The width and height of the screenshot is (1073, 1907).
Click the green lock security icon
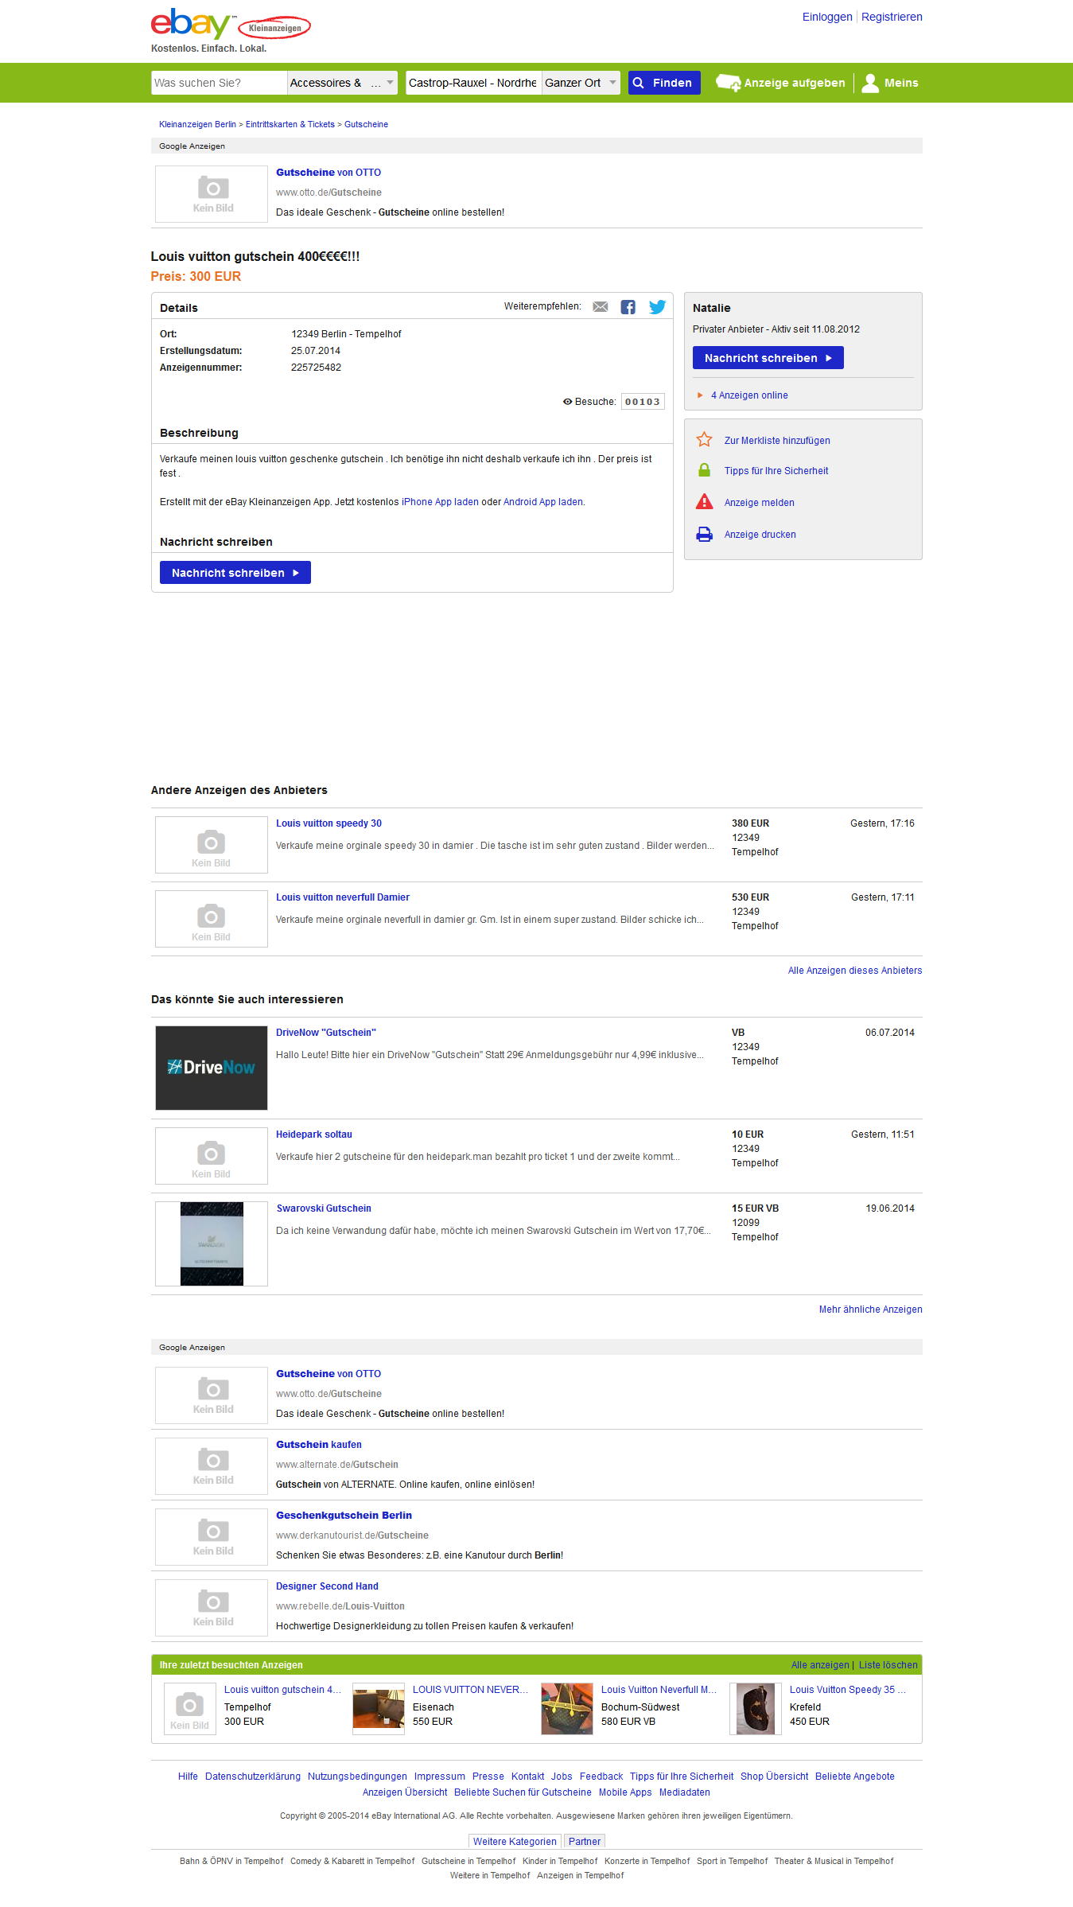pyautogui.click(x=704, y=470)
